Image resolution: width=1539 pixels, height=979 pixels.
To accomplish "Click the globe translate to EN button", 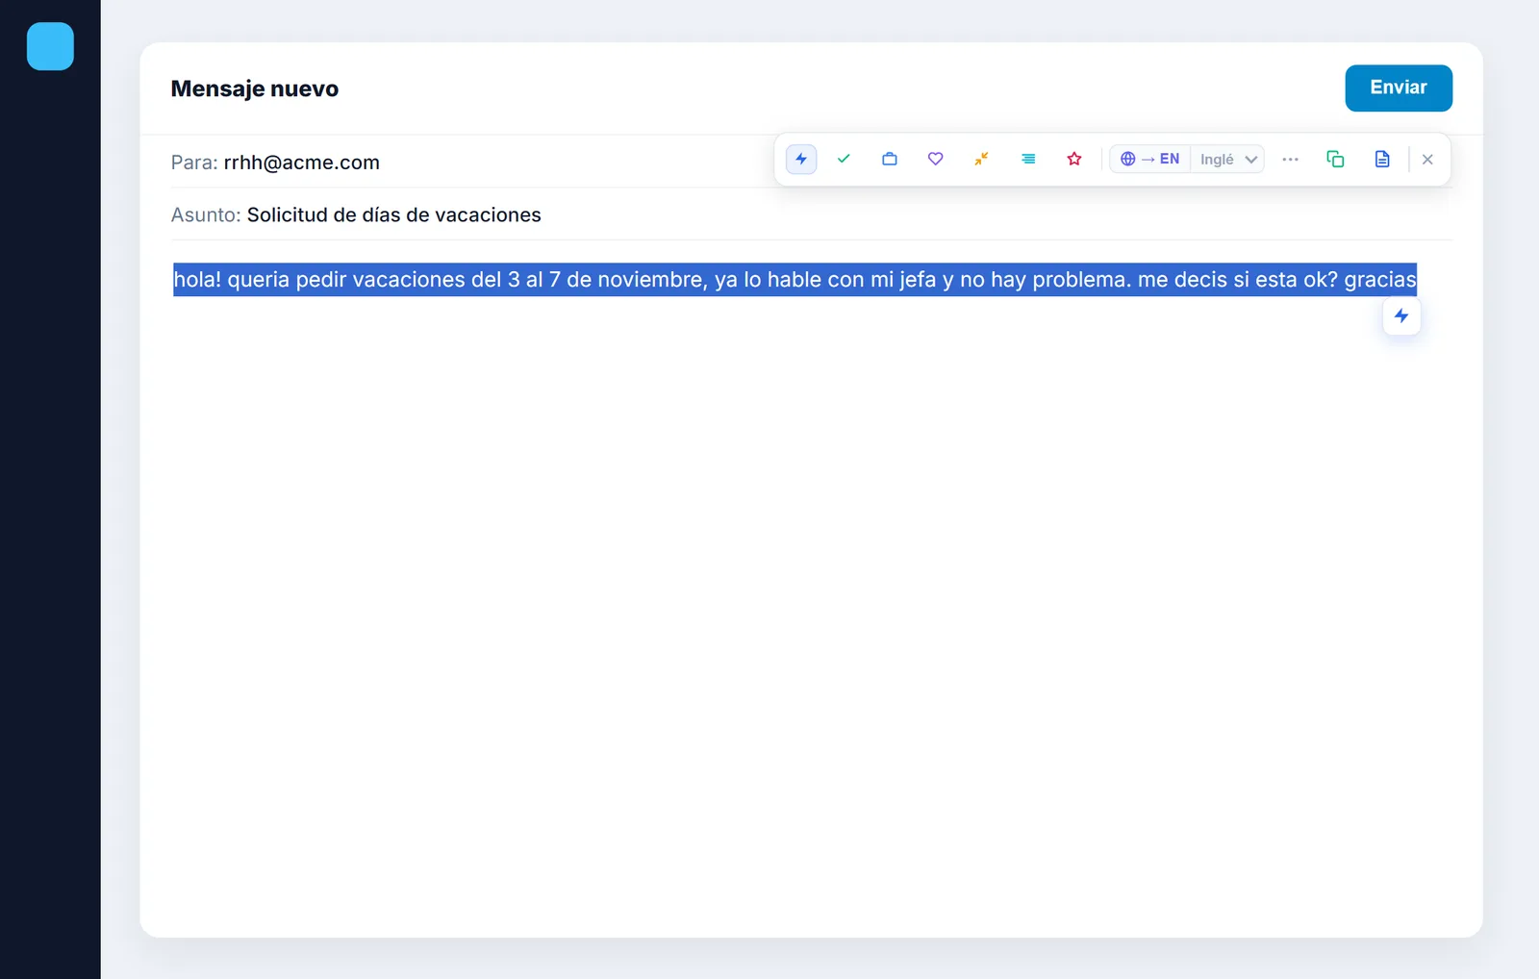I will click(1150, 159).
